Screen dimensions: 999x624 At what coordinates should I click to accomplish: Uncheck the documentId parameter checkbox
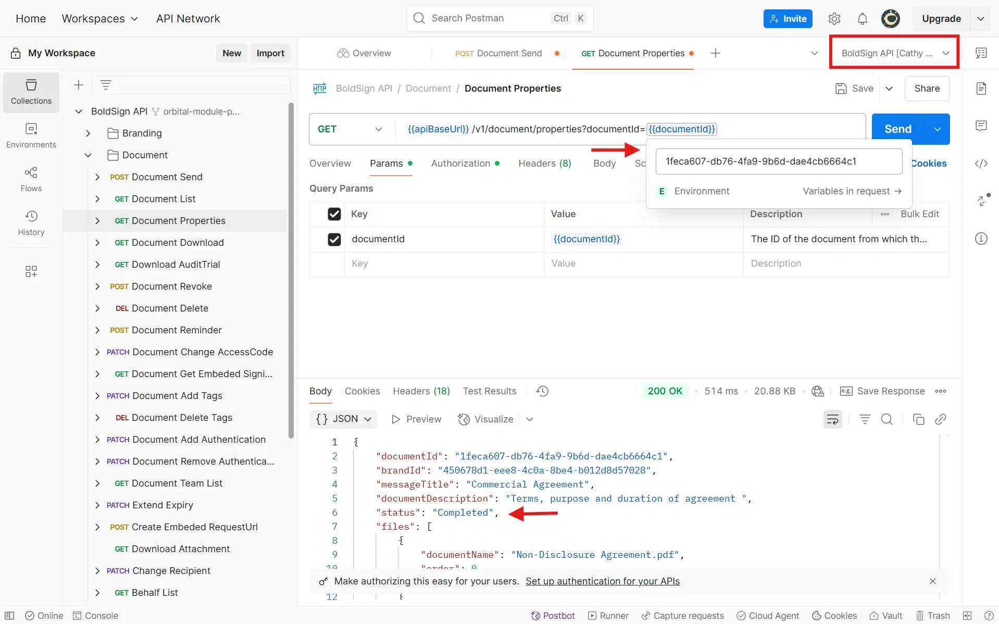pos(334,239)
